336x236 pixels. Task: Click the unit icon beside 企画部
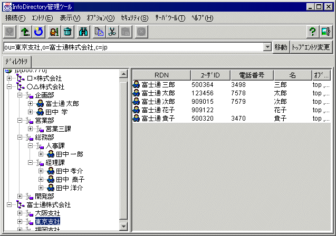[x=30, y=95]
